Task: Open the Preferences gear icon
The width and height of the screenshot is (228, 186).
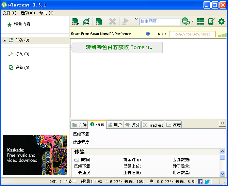Action: click(x=222, y=22)
